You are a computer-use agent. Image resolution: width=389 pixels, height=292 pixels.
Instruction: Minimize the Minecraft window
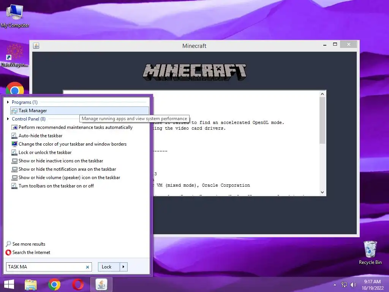pos(325,45)
